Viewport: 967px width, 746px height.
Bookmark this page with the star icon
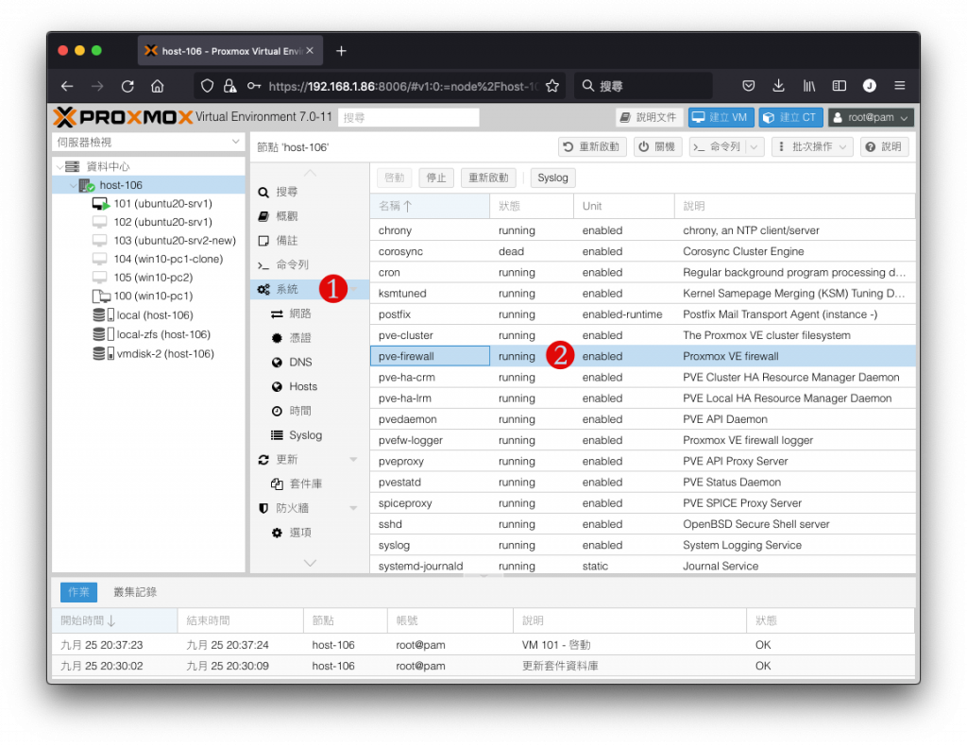point(551,86)
